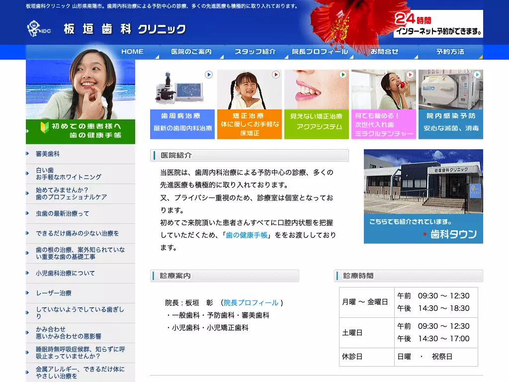Click the ミラクルデンチャー apple-eating thumbnail
This screenshot has height=382, width=509.
pyautogui.click(x=384, y=90)
